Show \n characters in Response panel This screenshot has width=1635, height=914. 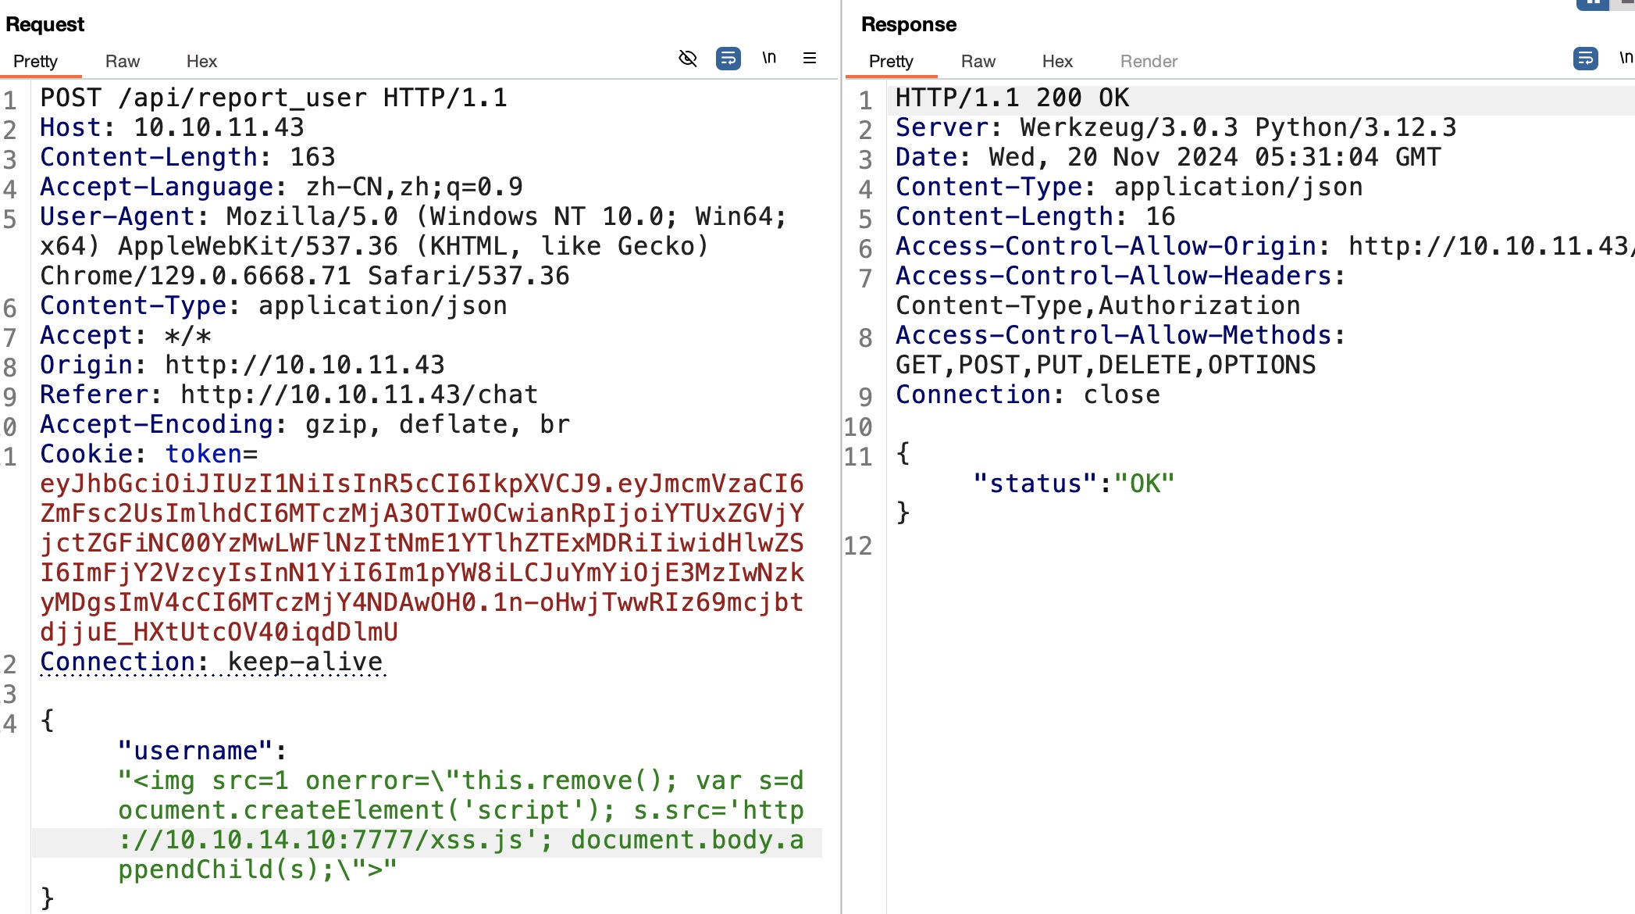[1626, 58]
